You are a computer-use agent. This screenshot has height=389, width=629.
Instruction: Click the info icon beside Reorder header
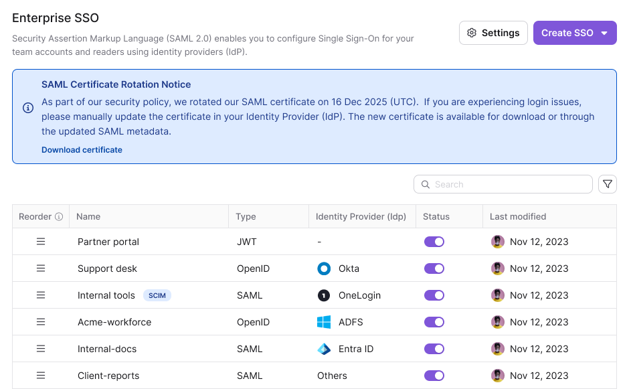coord(59,217)
